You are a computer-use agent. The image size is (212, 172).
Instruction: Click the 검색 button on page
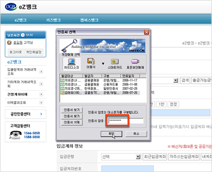pos(185,80)
